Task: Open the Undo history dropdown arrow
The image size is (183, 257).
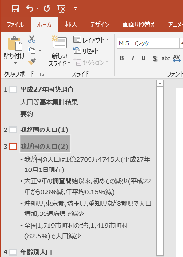Action: coord(38,8)
